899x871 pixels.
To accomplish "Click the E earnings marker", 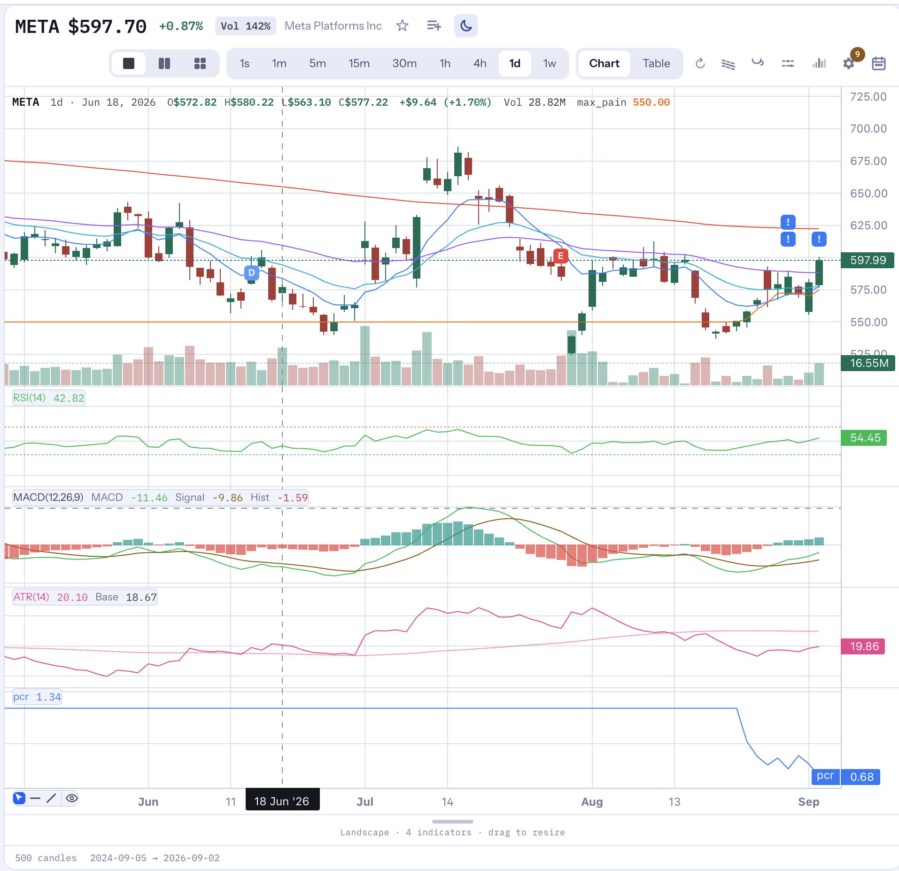I will pos(560,256).
